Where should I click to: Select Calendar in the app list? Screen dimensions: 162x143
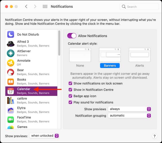pyautogui.click(x=31, y=91)
